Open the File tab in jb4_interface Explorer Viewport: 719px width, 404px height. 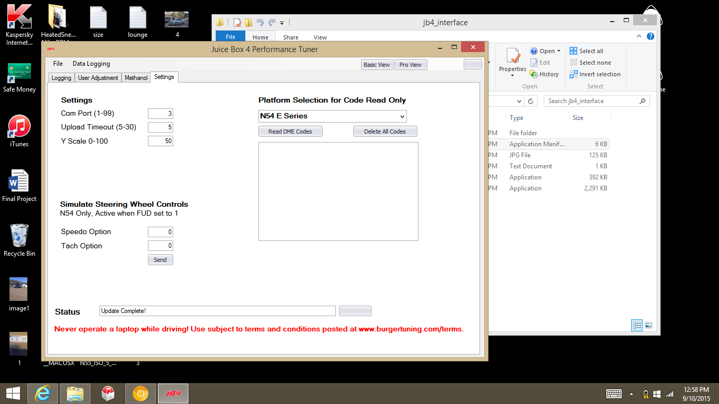pos(231,37)
